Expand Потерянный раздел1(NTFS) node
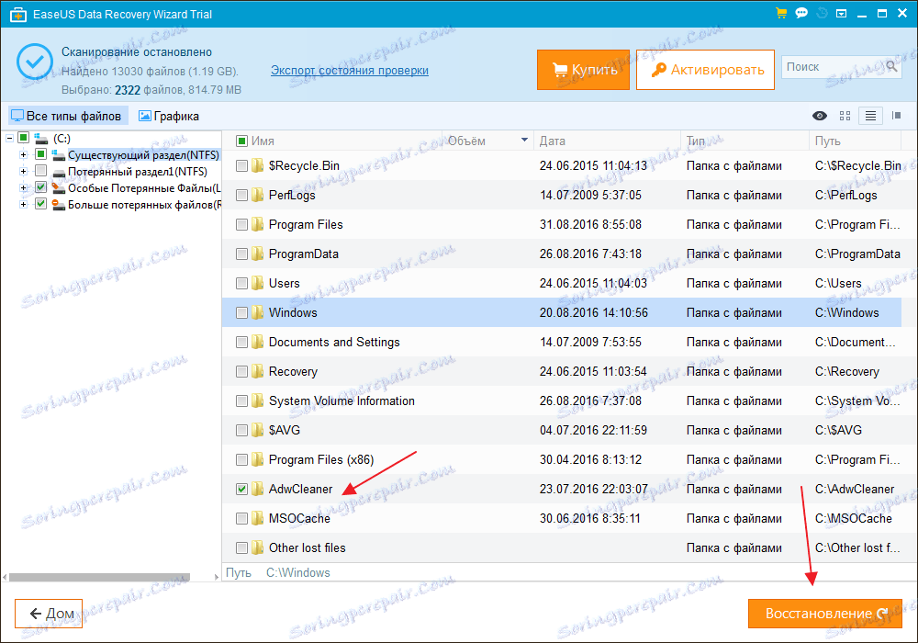The height and width of the screenshot is (643, 918). [24, 172]
